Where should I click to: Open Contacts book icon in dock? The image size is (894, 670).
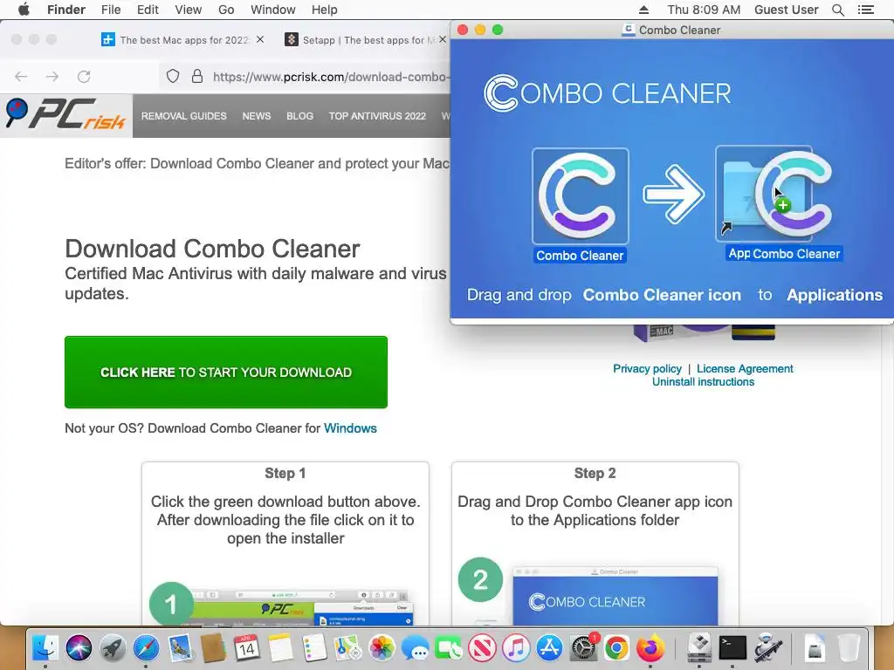point(213,648)
